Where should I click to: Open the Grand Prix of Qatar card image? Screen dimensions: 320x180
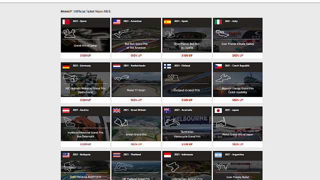tap(85, 40)
